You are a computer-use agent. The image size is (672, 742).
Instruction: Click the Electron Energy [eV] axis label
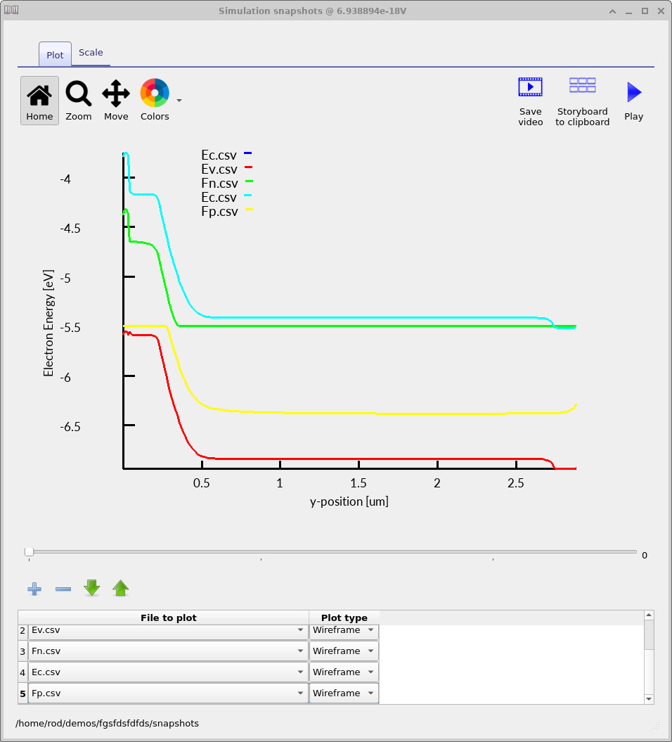[x=49, y=324]
